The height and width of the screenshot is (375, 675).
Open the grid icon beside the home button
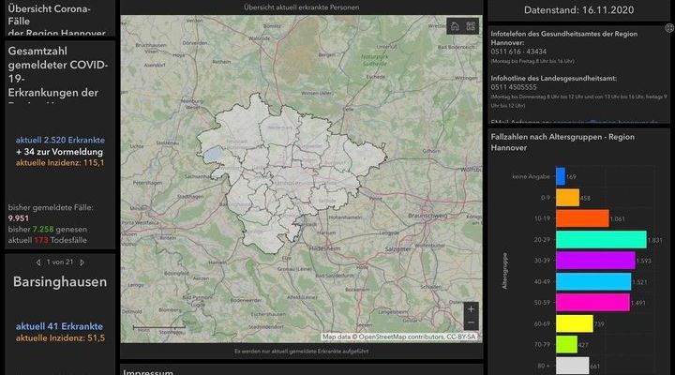point(471,27)
